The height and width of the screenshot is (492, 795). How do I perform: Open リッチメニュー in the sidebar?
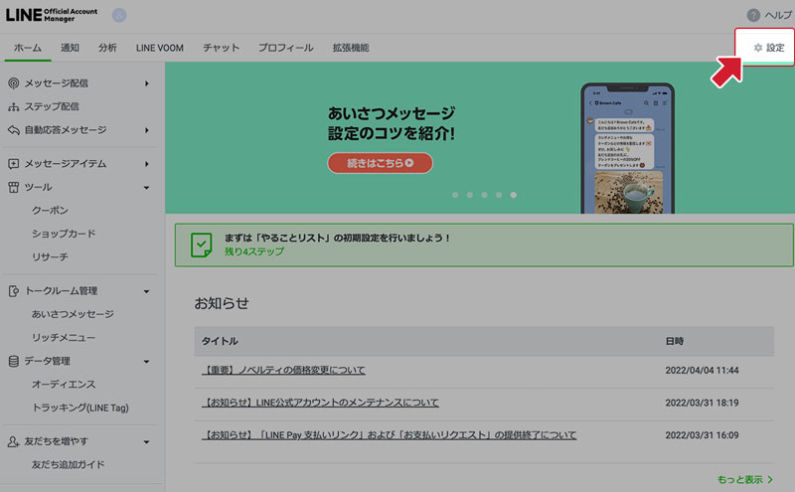[64, 337]
